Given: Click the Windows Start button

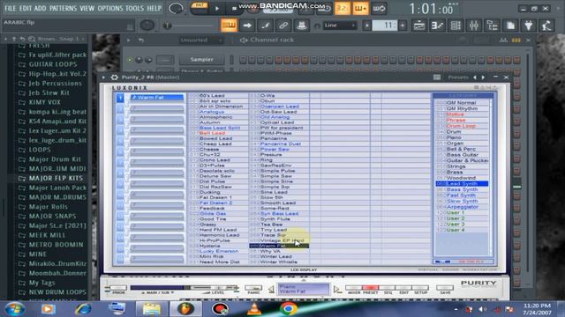Looking at the screenshot, I should (x=14, y=309).
